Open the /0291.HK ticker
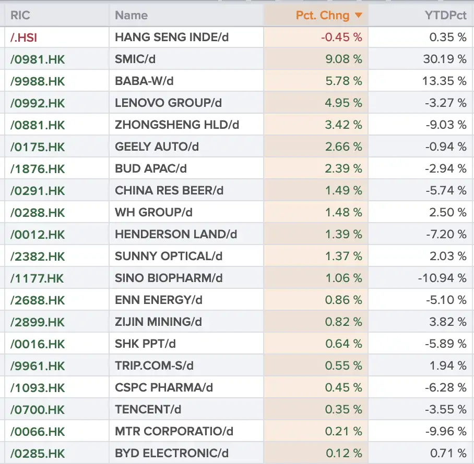Viewport: 474px width, 464px height. pos(38,191)
